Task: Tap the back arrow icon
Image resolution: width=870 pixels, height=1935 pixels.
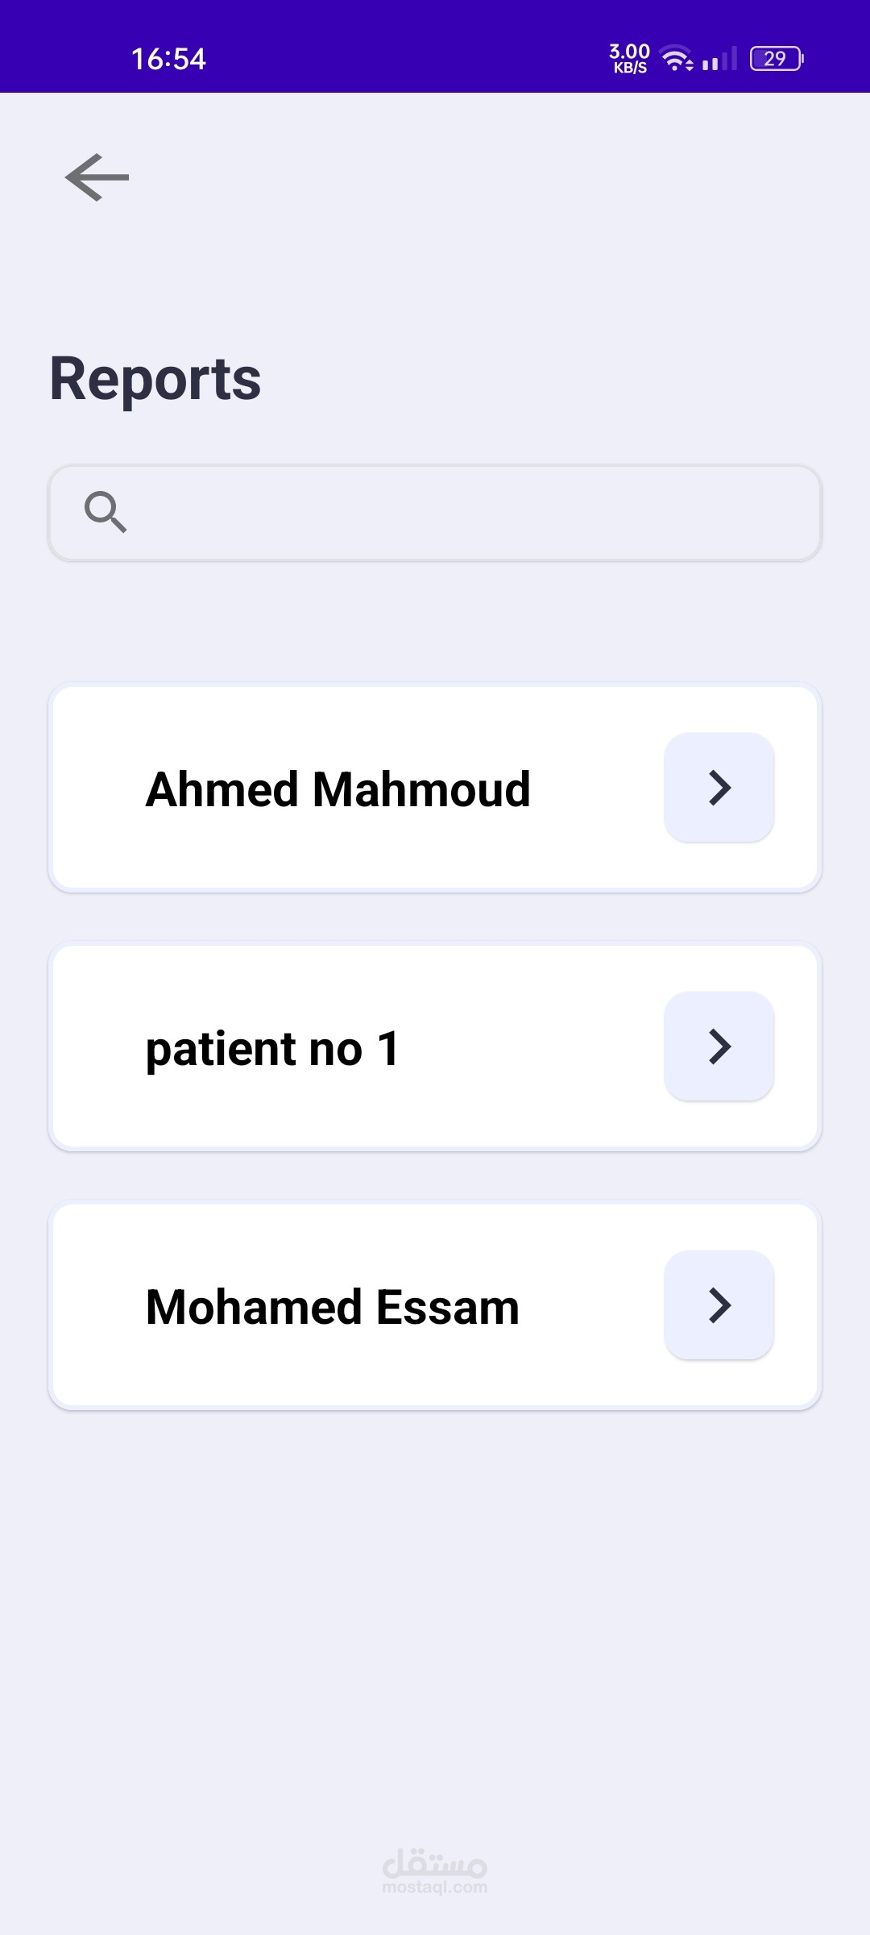Action: [x=97, y=177]
